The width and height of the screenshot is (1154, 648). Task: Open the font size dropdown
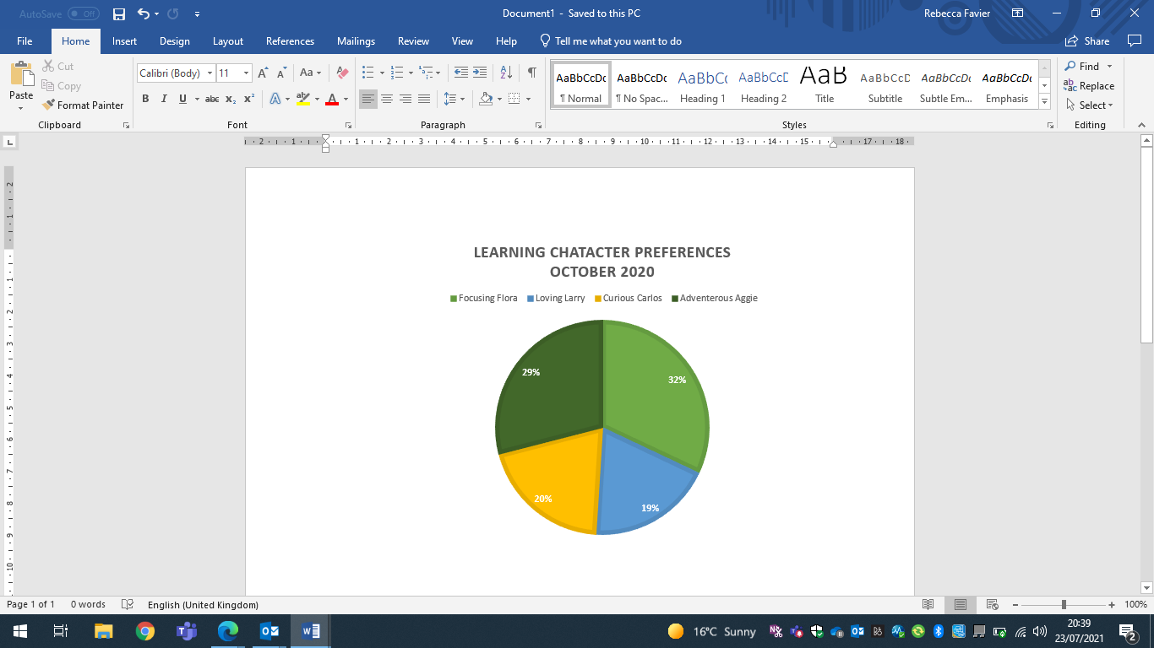pos(246,73)
